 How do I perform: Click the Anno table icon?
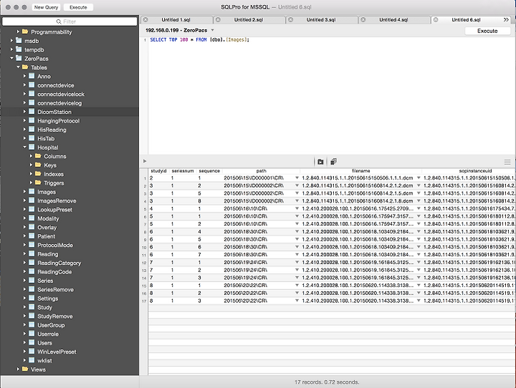32,76
